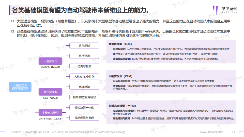Screen dimensions: 244x137
Task: Click the slide title 各类基础模型有望为自动驾驶带来新维度上的能力
Action: point(81,10)
